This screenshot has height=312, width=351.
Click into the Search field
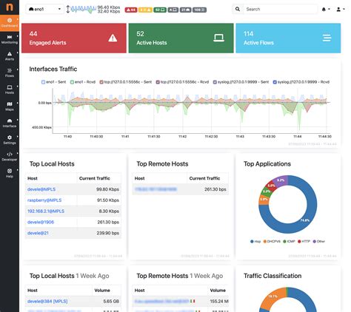[x=280, y=9]
